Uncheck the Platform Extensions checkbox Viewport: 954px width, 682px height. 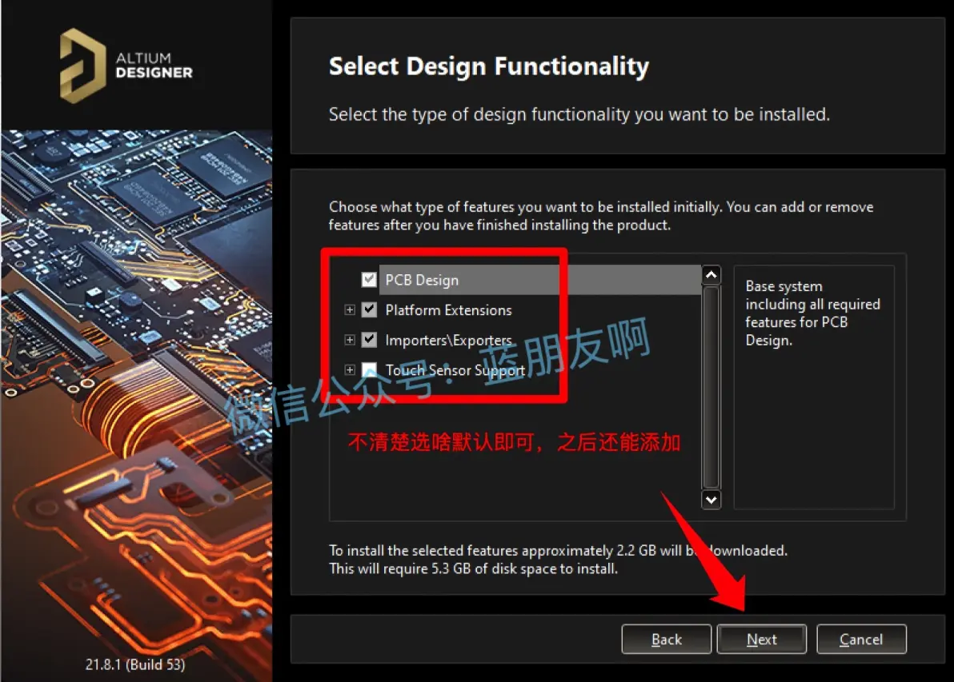pos(369,310)
